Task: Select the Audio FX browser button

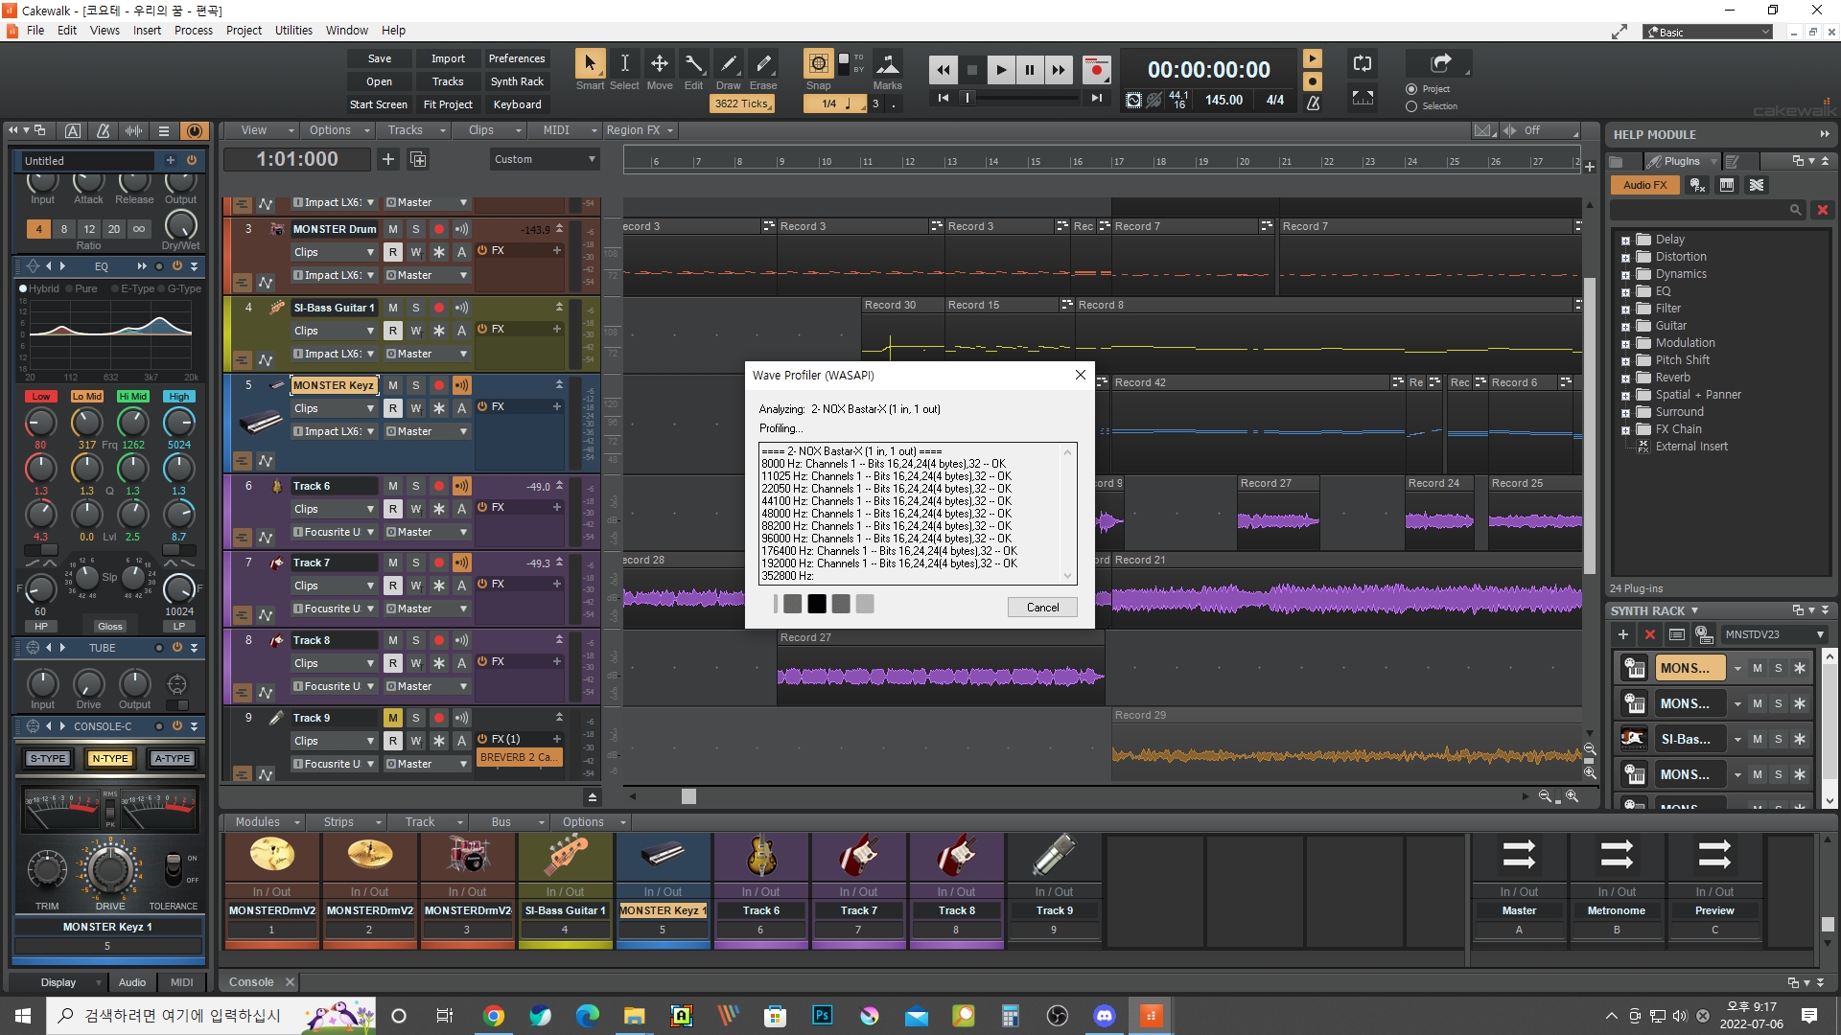Action: [1645, 185]
